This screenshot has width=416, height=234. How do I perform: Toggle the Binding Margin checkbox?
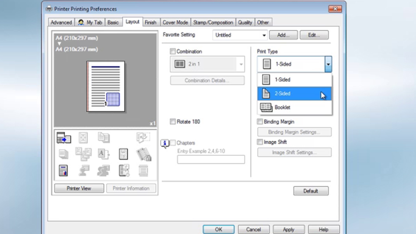[260, 122]
